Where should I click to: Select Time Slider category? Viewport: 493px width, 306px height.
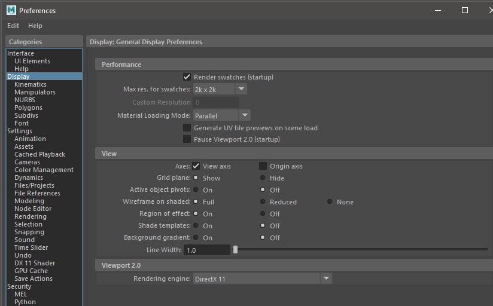click(x=44, y=247)
